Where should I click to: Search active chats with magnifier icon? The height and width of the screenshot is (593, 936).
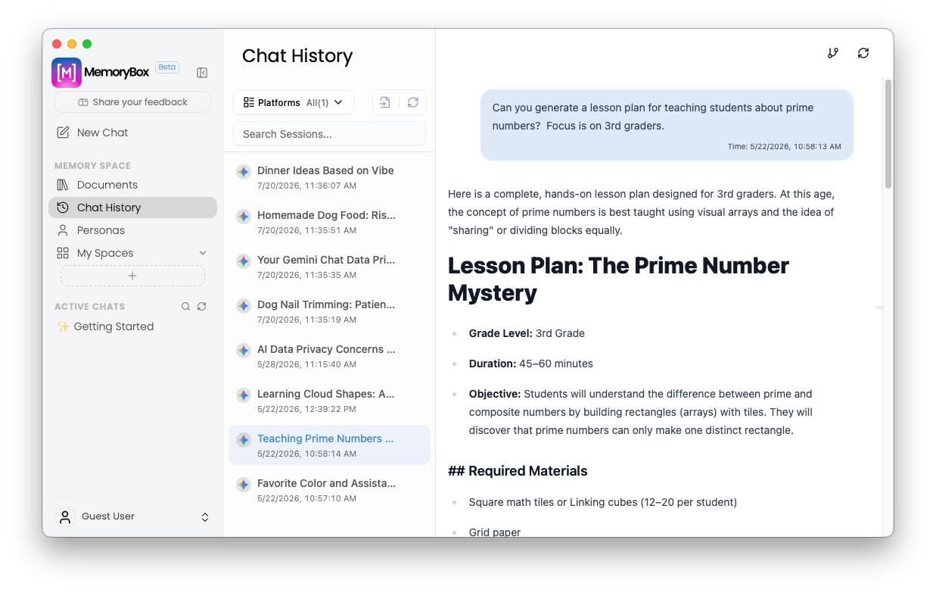click(185, 307)
